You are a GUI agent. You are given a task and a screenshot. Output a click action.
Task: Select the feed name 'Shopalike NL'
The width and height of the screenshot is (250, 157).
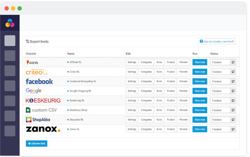77,120
